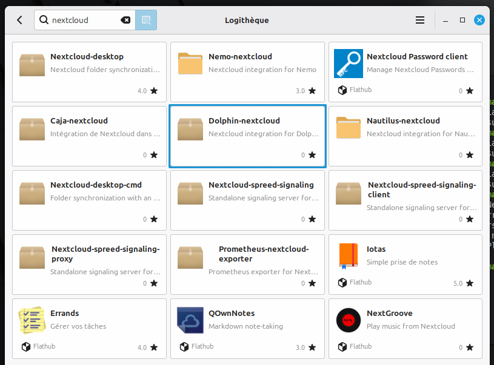Open the hamburger menu
This screenshot has width=494, height=365.
click(420, 20)
